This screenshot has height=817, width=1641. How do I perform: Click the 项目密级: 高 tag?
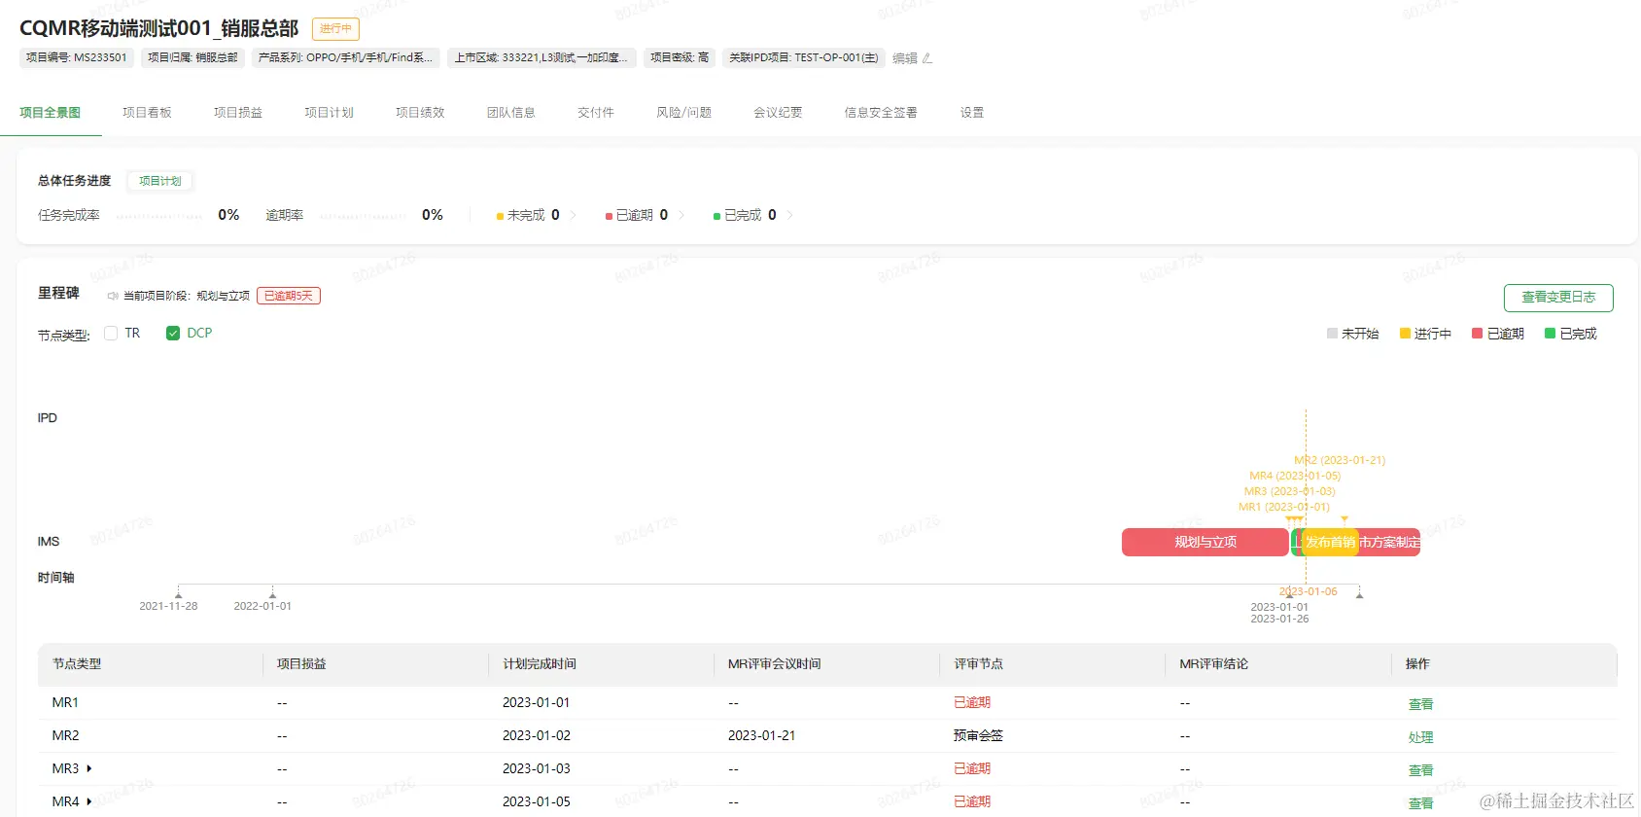(680, 58)
